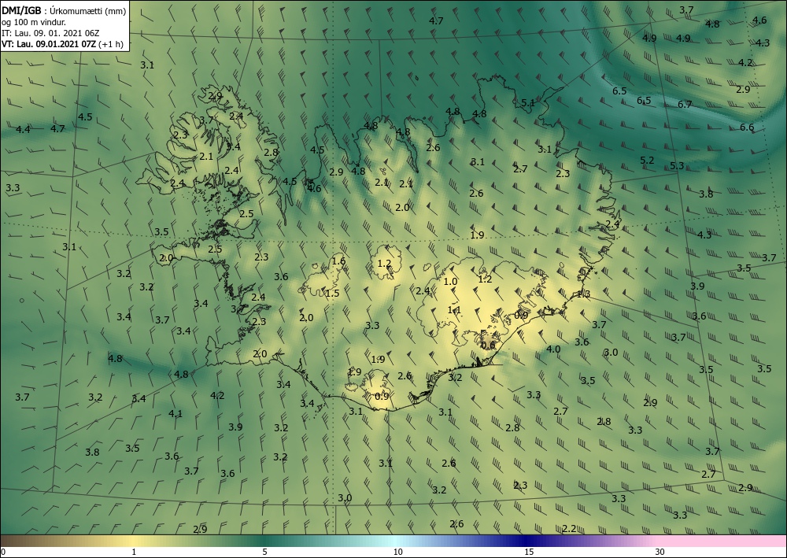
Task: Click the 5.2 value offshore northeast
Action: (x=647, y=160)
